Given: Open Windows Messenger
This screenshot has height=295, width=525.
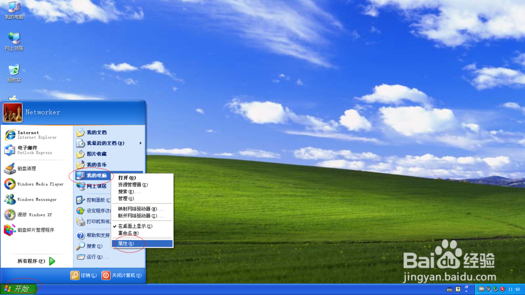Looking at the screenshot, I should (37, 199).
